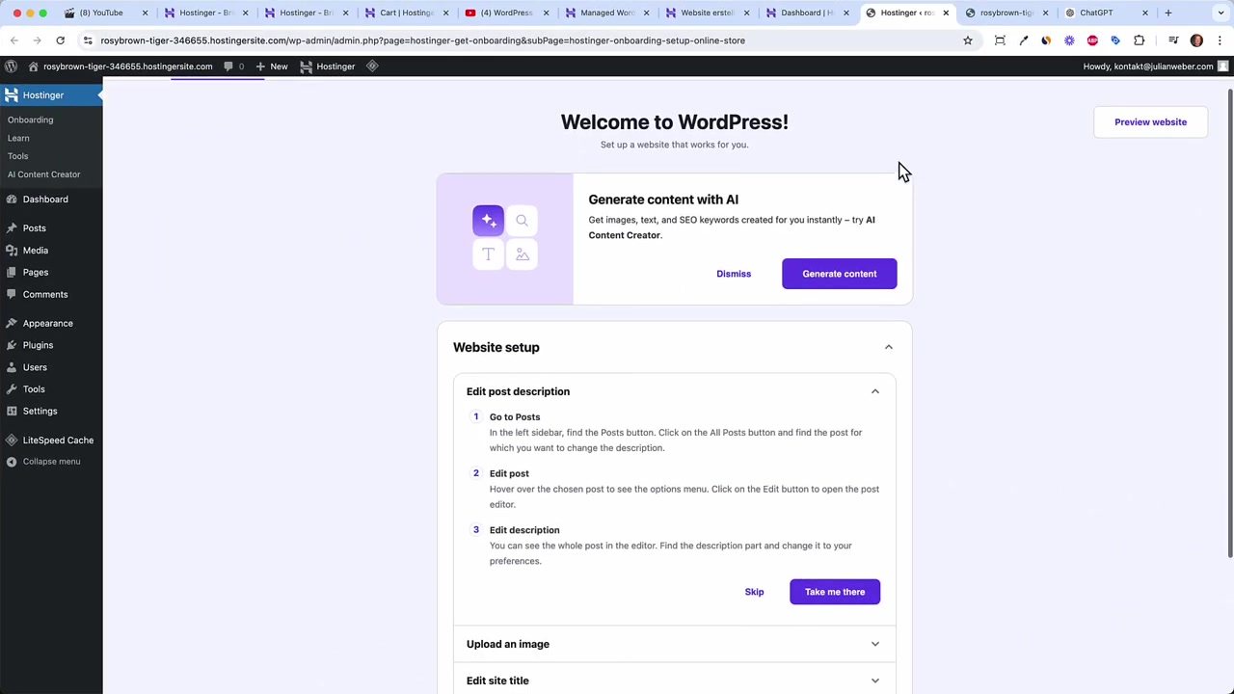Open the Hostinger Tools submenu item below Learn
The width and height of the screenshot is (1234, 694).
[x=18, y=156]
